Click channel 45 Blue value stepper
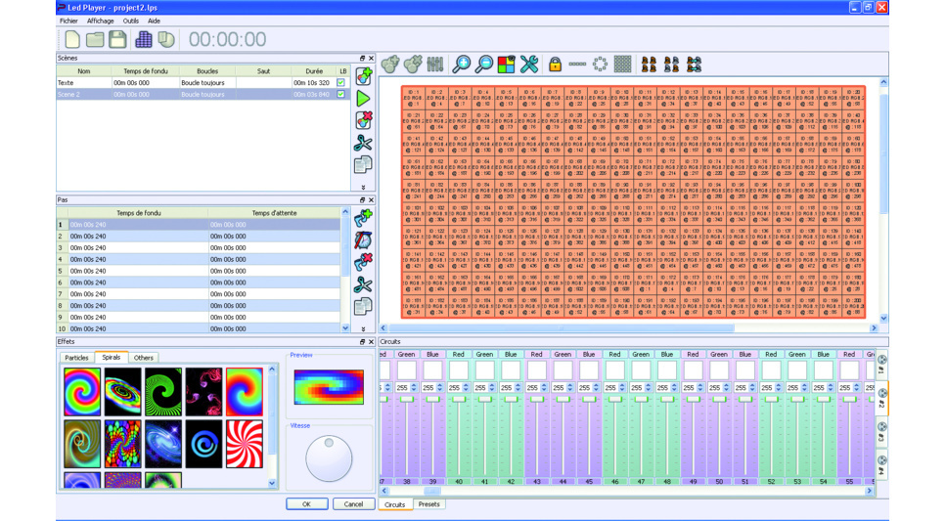The width and height of the screenshot is (946, 521). tap(597, 388)
